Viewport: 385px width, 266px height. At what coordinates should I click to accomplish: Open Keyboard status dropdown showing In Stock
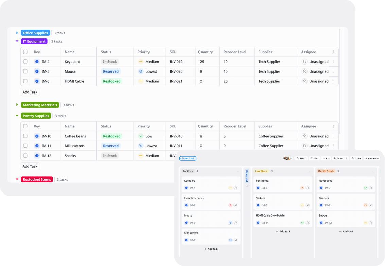110,61
